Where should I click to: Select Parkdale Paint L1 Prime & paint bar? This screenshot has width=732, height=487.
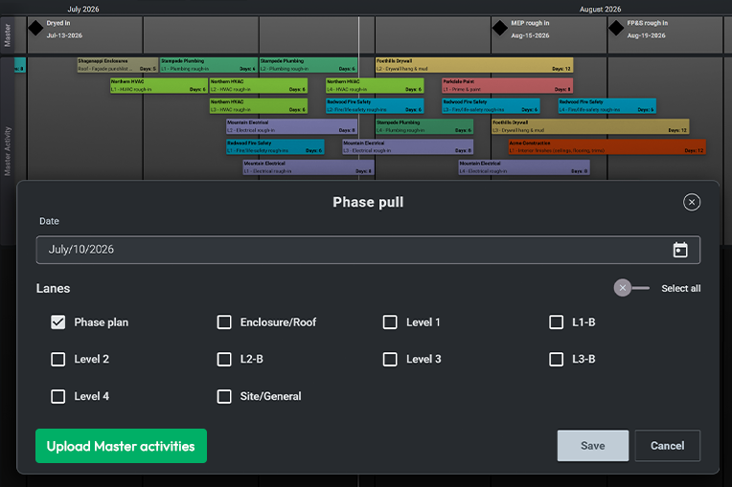tap(508, 85)
